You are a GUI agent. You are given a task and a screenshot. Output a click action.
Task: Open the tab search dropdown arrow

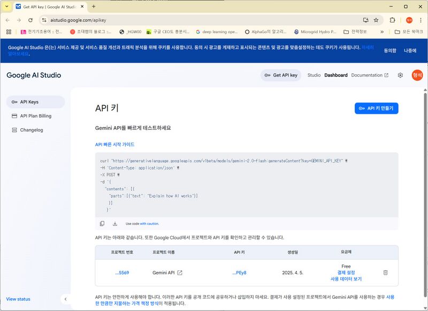click(6, 6)
